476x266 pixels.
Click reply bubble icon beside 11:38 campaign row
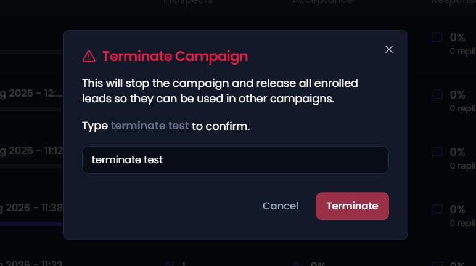pos(437,209)
